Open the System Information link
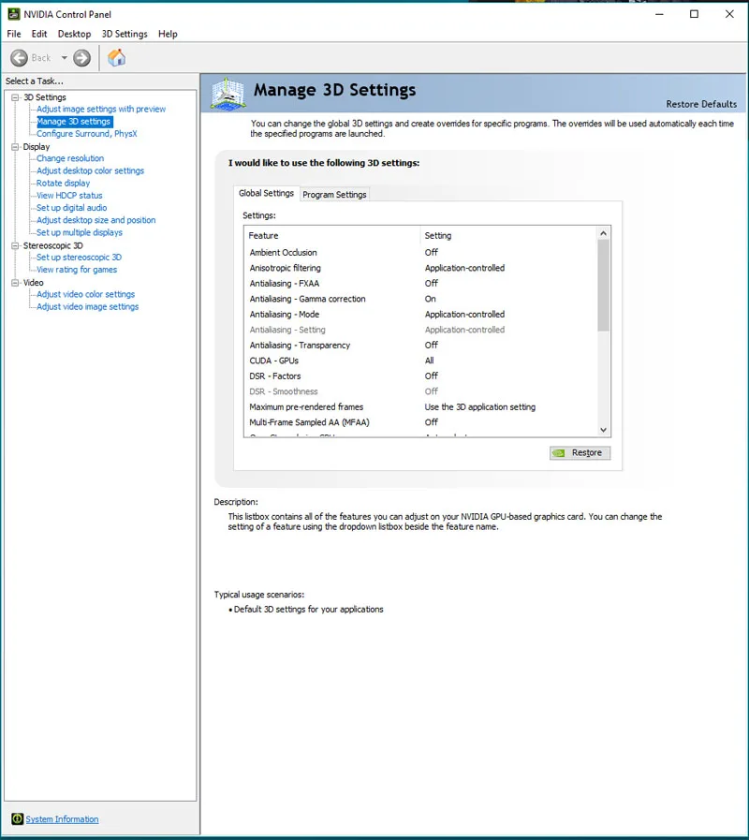The image size is (749, 840). (62, 819)
